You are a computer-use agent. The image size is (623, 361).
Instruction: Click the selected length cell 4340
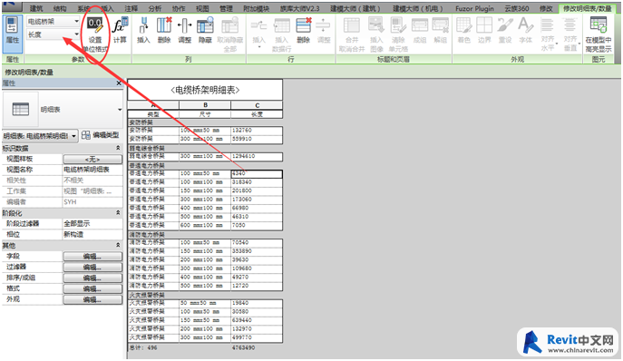click(x=257, y=174)
